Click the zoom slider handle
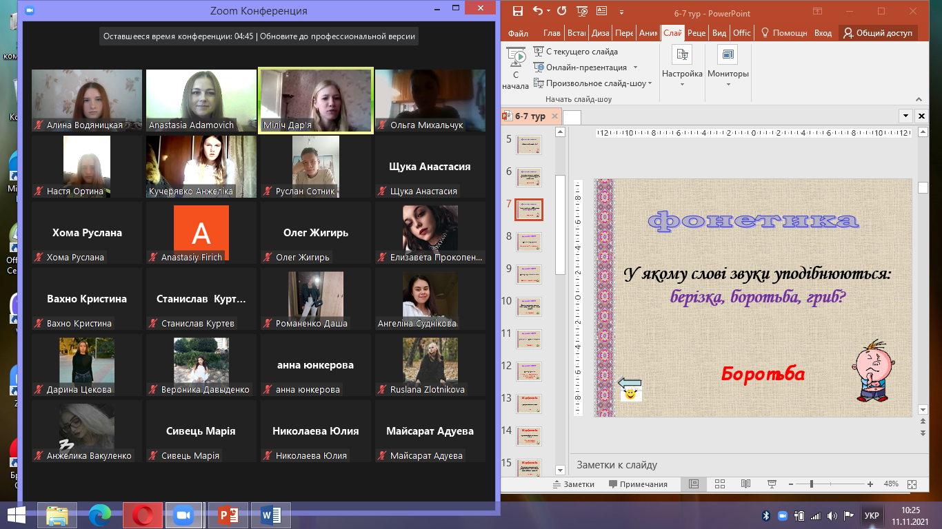The width and height of the screenshot is (942, 529). [x=811, y=484]
